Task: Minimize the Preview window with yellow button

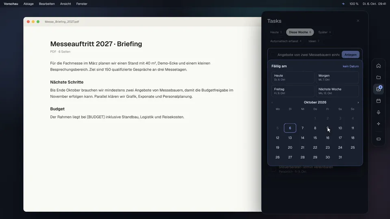Action: pos(33,22)
